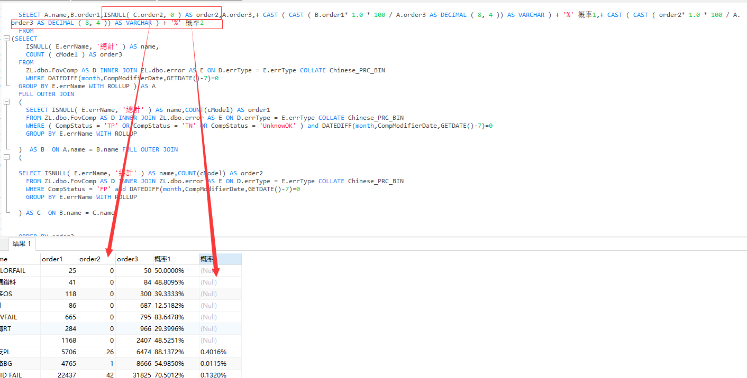Select the highlighted 概率2 column header

[x=221, y=259]
